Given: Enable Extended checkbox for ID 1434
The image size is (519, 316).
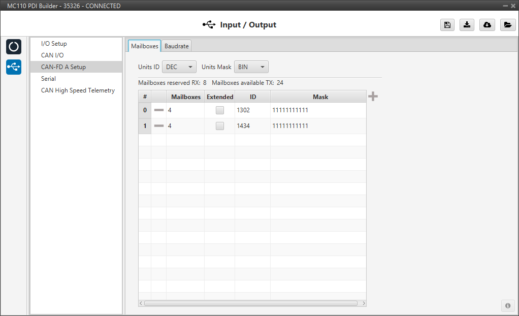Looking at the screenshot, I should [x=219, y=126].
